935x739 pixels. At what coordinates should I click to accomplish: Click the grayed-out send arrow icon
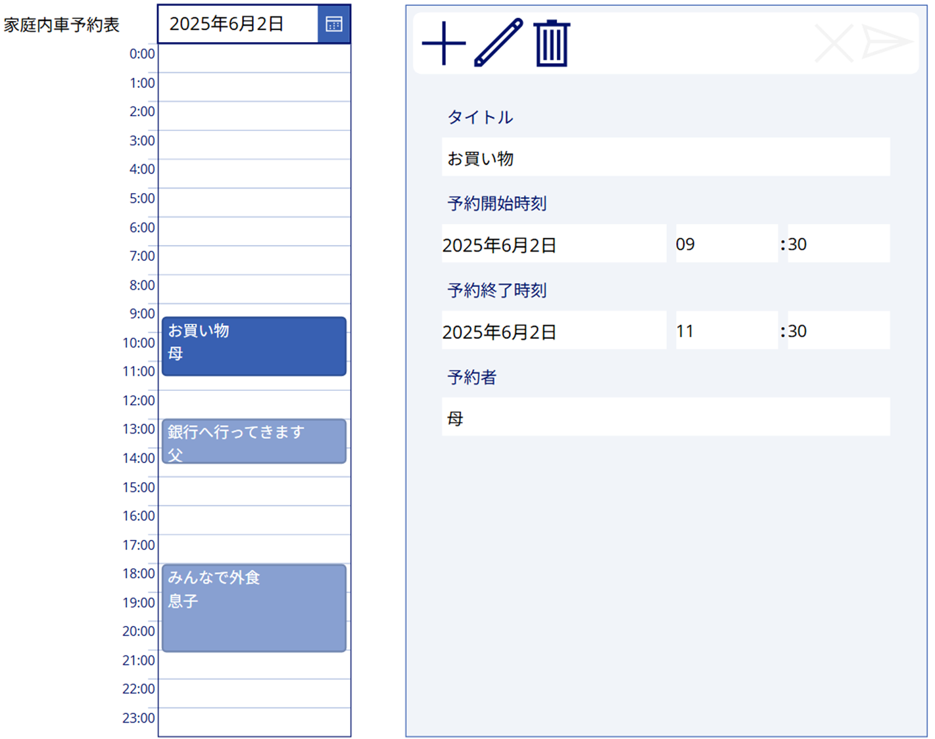(887, 42)
